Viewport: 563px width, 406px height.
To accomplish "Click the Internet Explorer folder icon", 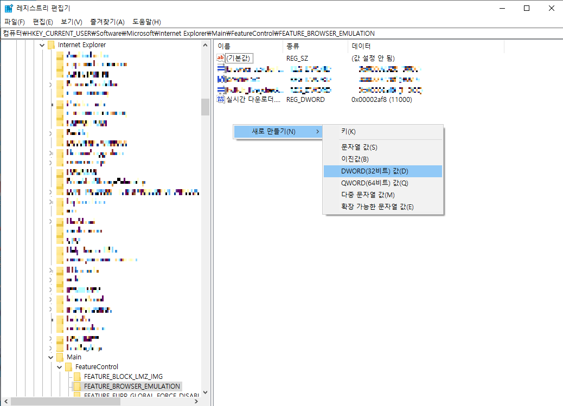I will (52, 45).
